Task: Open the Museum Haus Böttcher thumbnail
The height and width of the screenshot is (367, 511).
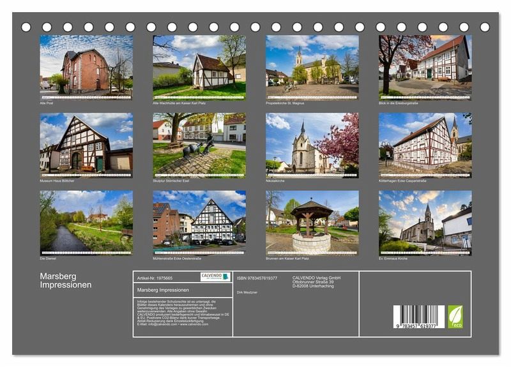Action: click(86, 142)
